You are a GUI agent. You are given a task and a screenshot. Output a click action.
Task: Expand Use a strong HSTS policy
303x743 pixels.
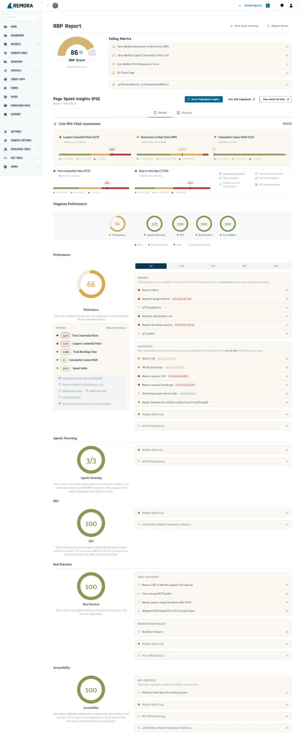click(x=213, y=594)
